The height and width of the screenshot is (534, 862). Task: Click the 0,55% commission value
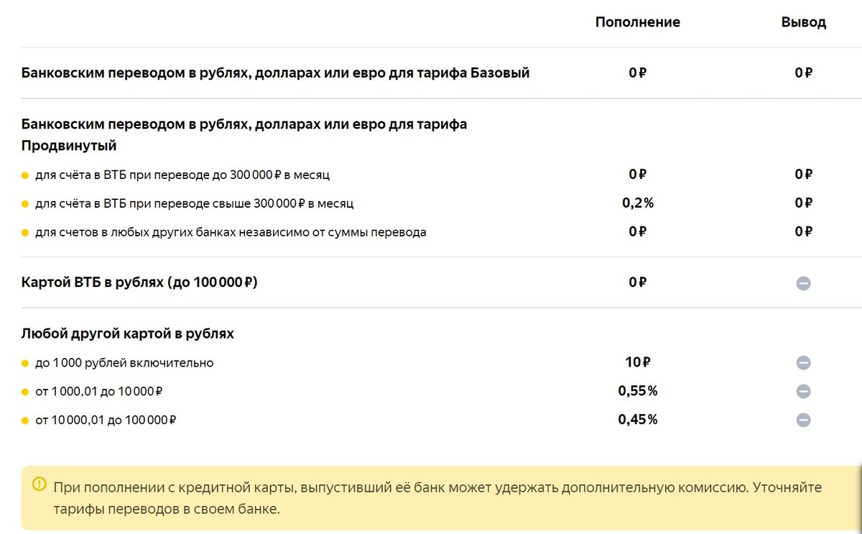click(x=638, y=391)
